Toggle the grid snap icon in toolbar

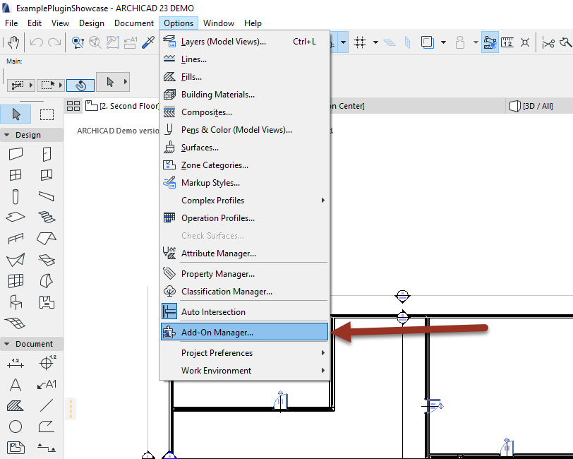click(x=360, y=42)
